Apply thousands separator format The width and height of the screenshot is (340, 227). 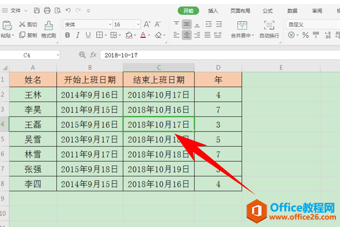tap(316, 35)
